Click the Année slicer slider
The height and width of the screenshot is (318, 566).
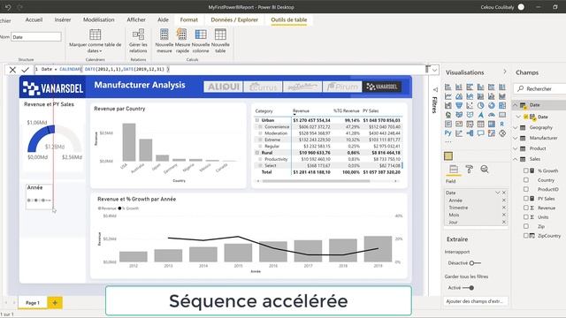tap(39, 201)
